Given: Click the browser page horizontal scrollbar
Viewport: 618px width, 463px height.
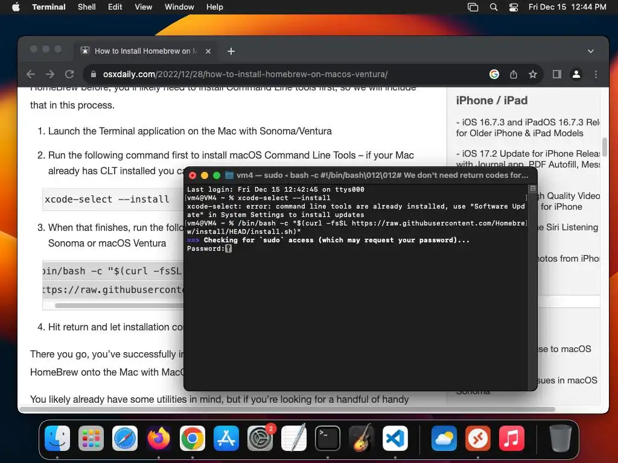Looking at the screenshot, I should coord(287,409).
